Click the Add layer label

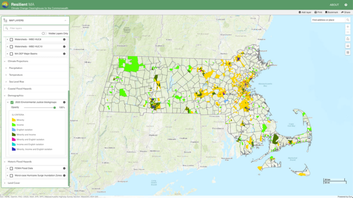click(306, 12)
